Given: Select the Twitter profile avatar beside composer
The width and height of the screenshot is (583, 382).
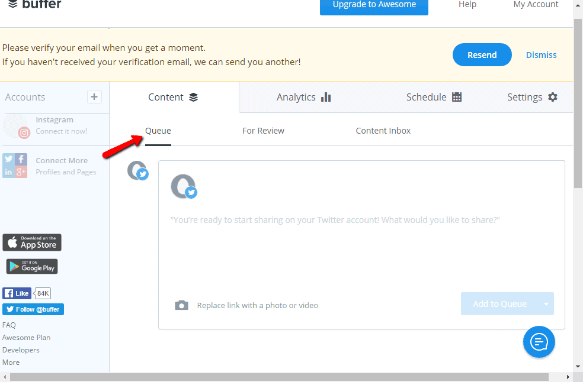Looking at the screenshot, I should click(137, 170).
